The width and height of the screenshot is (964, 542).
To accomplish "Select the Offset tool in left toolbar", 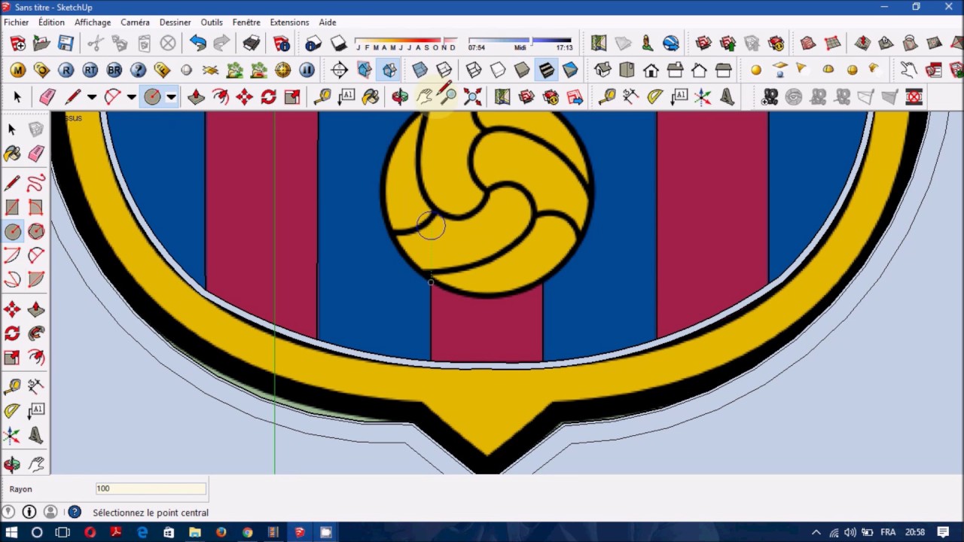I will (36, 358).
